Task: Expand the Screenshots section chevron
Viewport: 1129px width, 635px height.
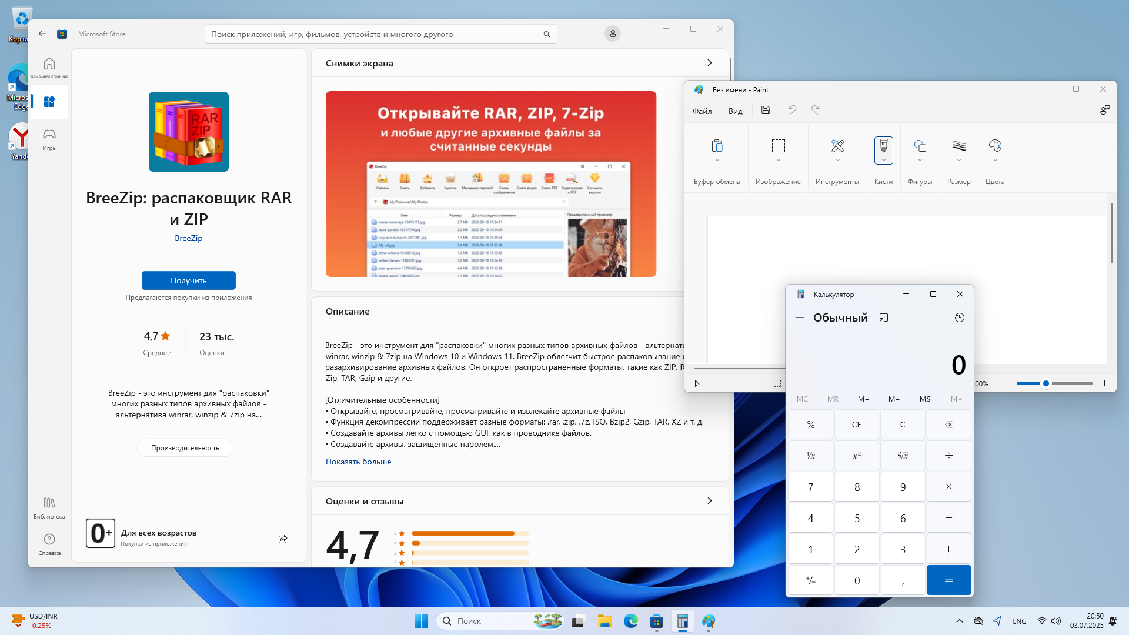Action: pyautogui.click(x=709, y=63)
